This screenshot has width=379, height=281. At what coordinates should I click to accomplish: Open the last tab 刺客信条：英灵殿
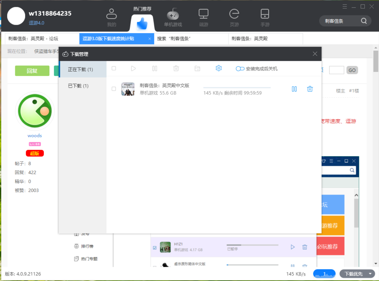tap(266, 38)
